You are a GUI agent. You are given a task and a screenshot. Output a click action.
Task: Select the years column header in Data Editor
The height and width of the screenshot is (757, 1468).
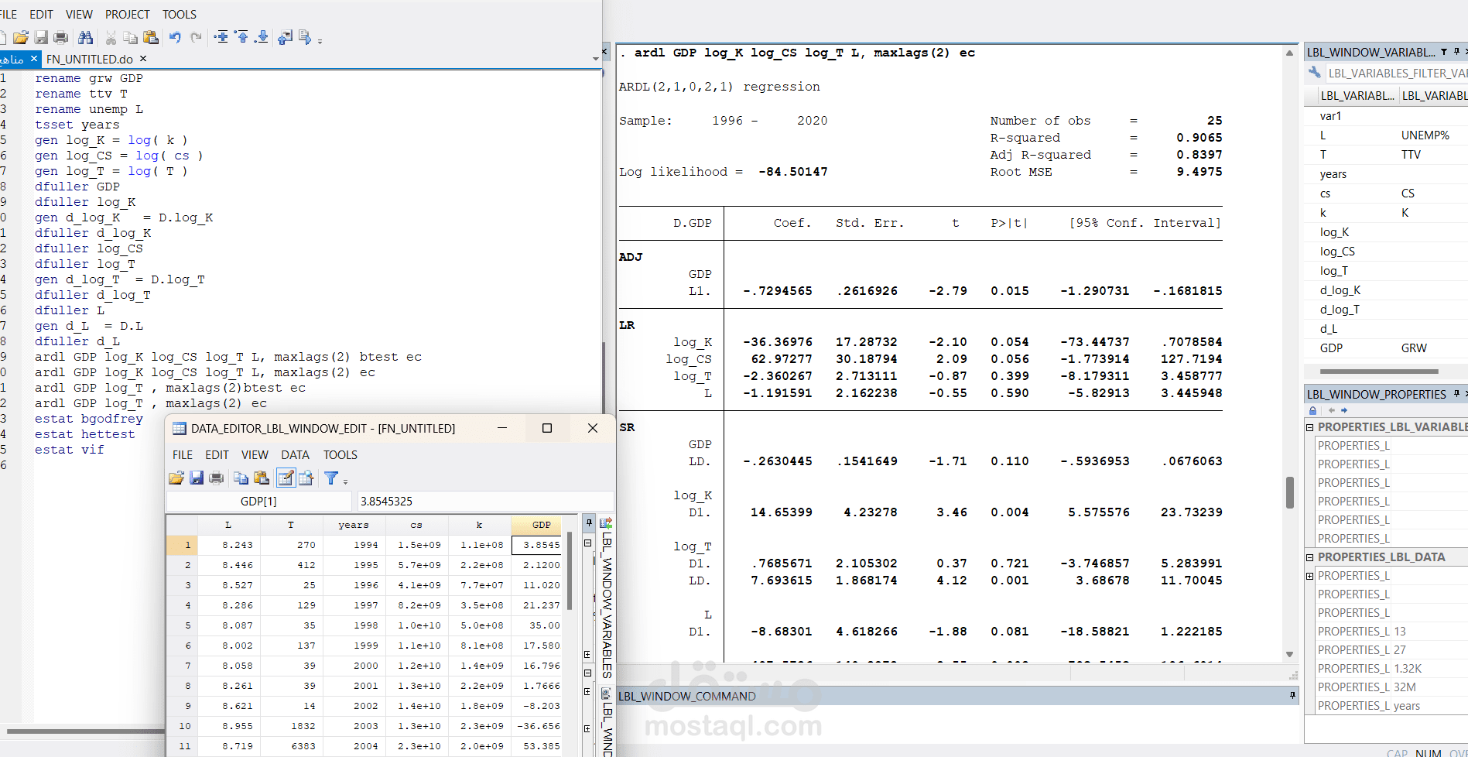point(354,525)
